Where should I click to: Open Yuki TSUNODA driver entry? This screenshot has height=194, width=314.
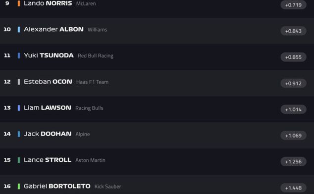(x=157, y=57)
